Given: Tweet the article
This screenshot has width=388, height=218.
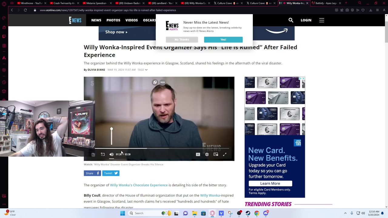Looking at the screenshot, I should coord(111,173).
